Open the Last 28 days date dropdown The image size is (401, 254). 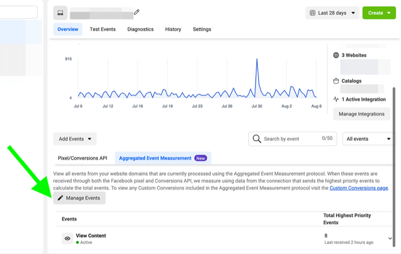pyautogui.click(x=332, y=13)
